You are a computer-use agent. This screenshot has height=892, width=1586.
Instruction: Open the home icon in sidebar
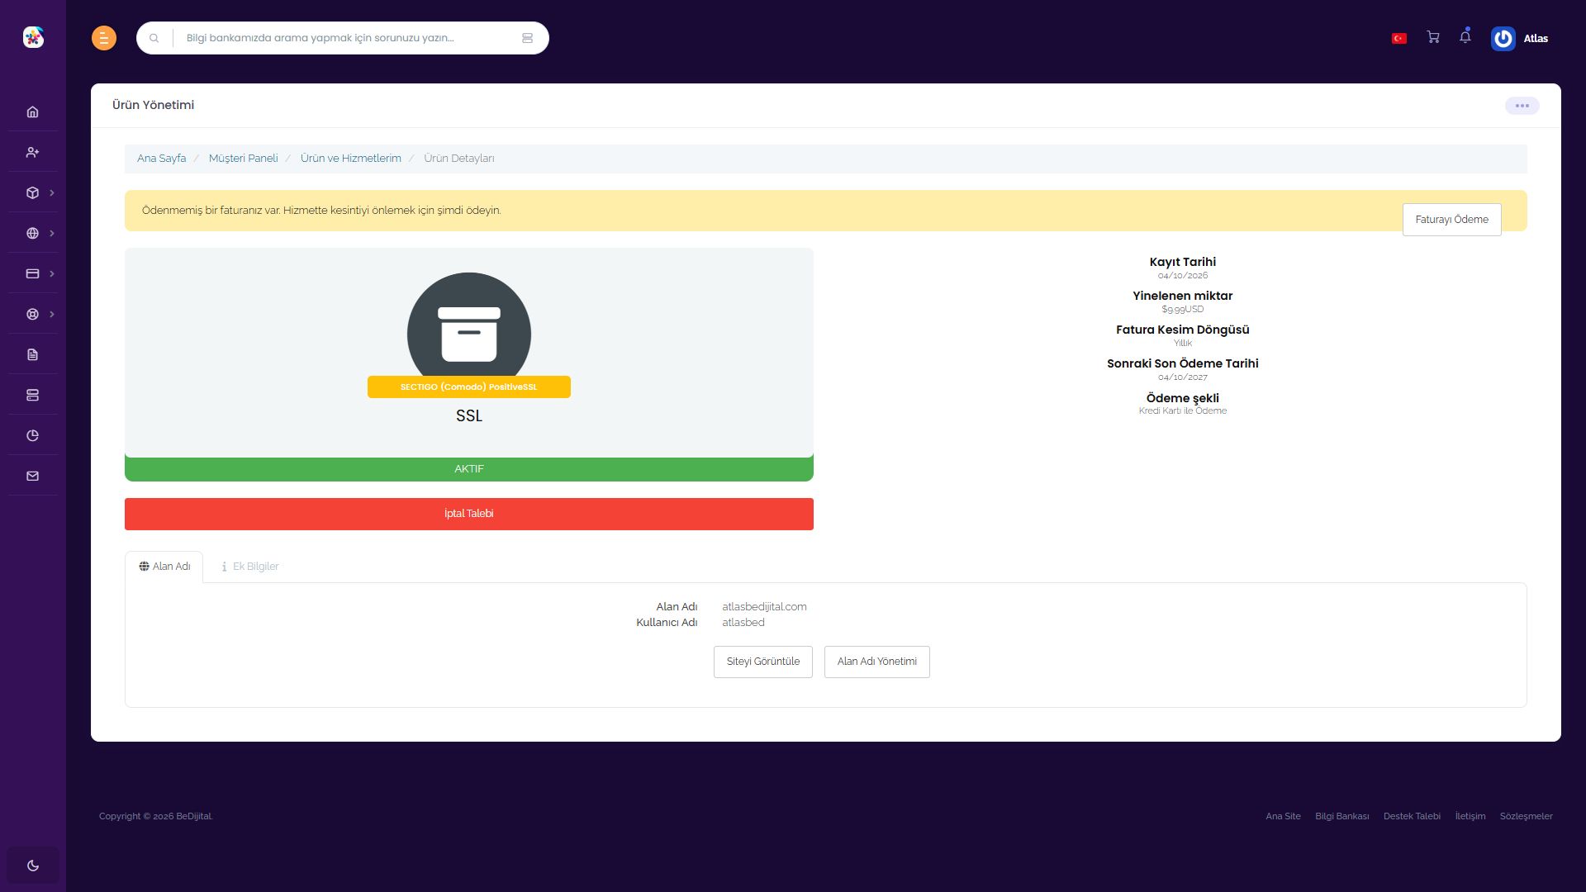tap(32, 111)
